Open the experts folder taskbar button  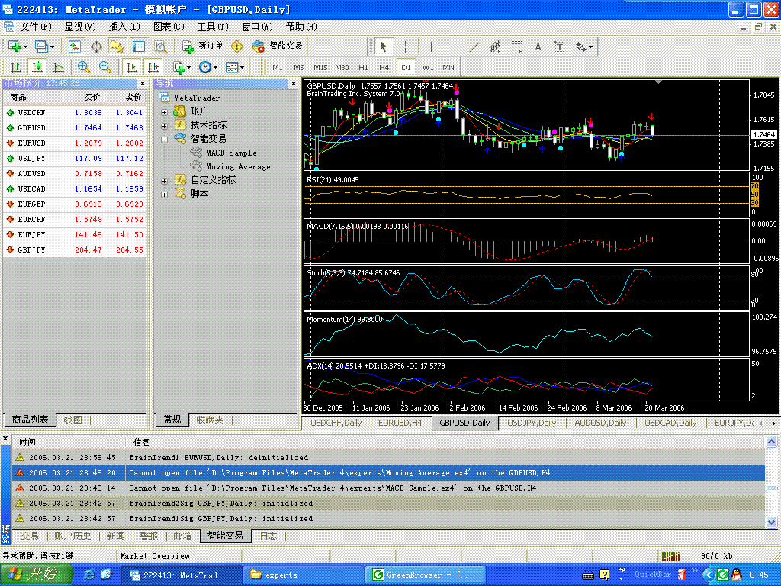click(304, 575)
